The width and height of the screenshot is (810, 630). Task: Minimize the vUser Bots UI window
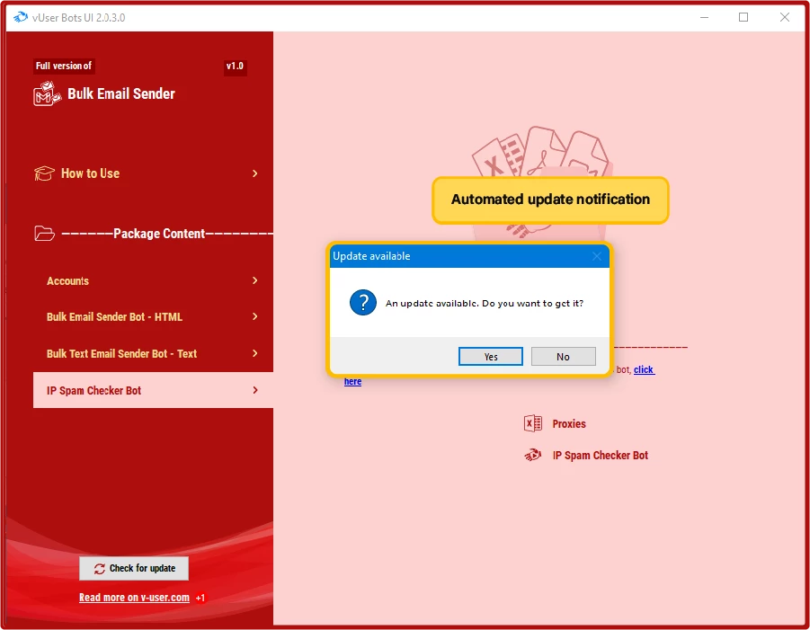point(704,17)
